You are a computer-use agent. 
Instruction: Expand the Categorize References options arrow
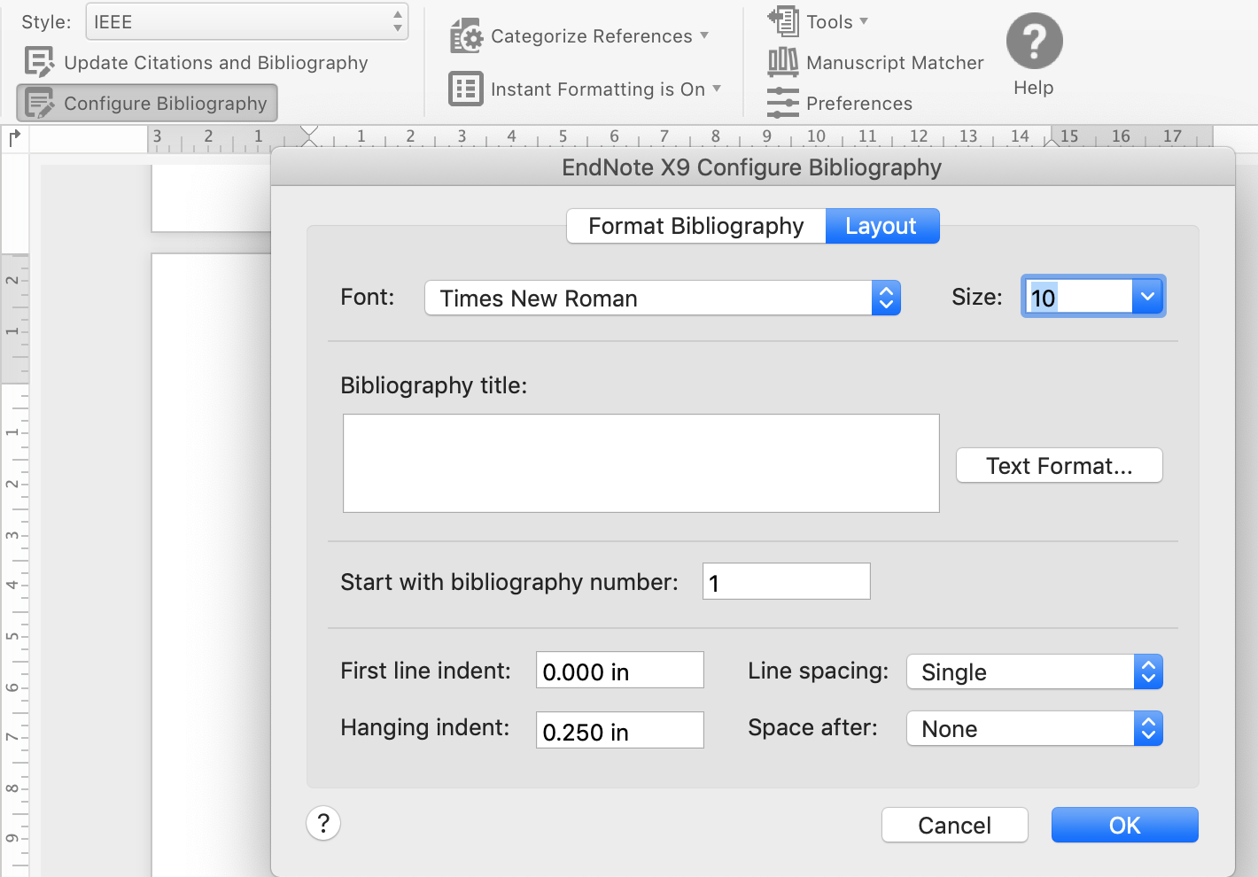click(704, 36)
